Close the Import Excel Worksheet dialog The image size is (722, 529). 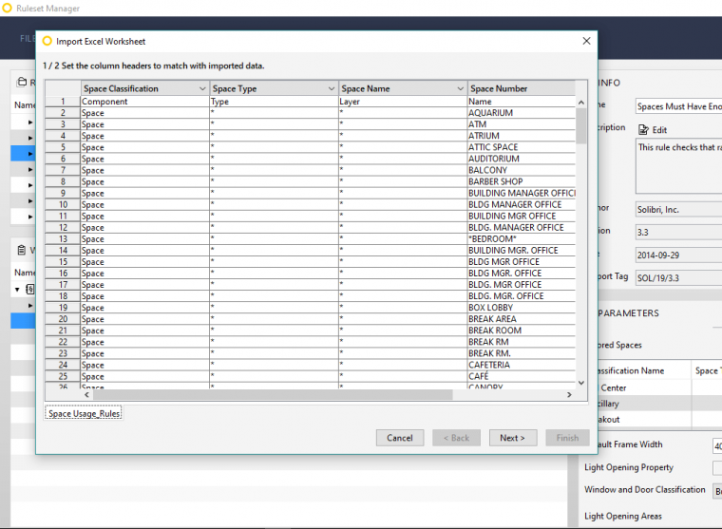pos(586,41)
